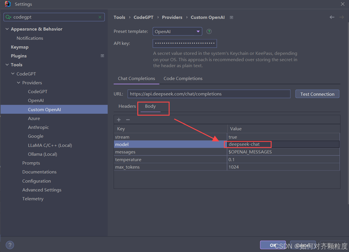Click the preset template help icon
The height and width of the screenshot is (252, 349).
(x=209, y=31)
